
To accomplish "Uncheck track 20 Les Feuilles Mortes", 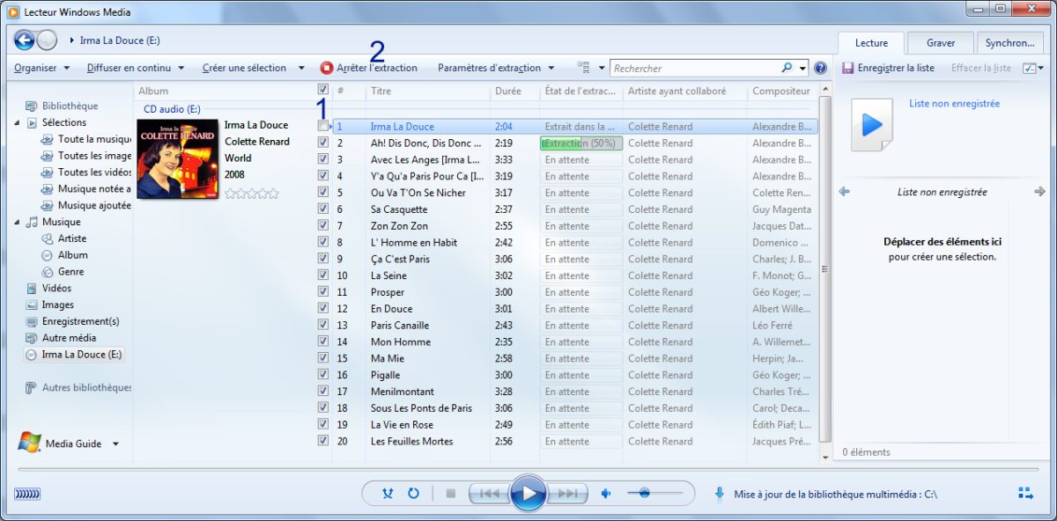I will click(323, 441).
